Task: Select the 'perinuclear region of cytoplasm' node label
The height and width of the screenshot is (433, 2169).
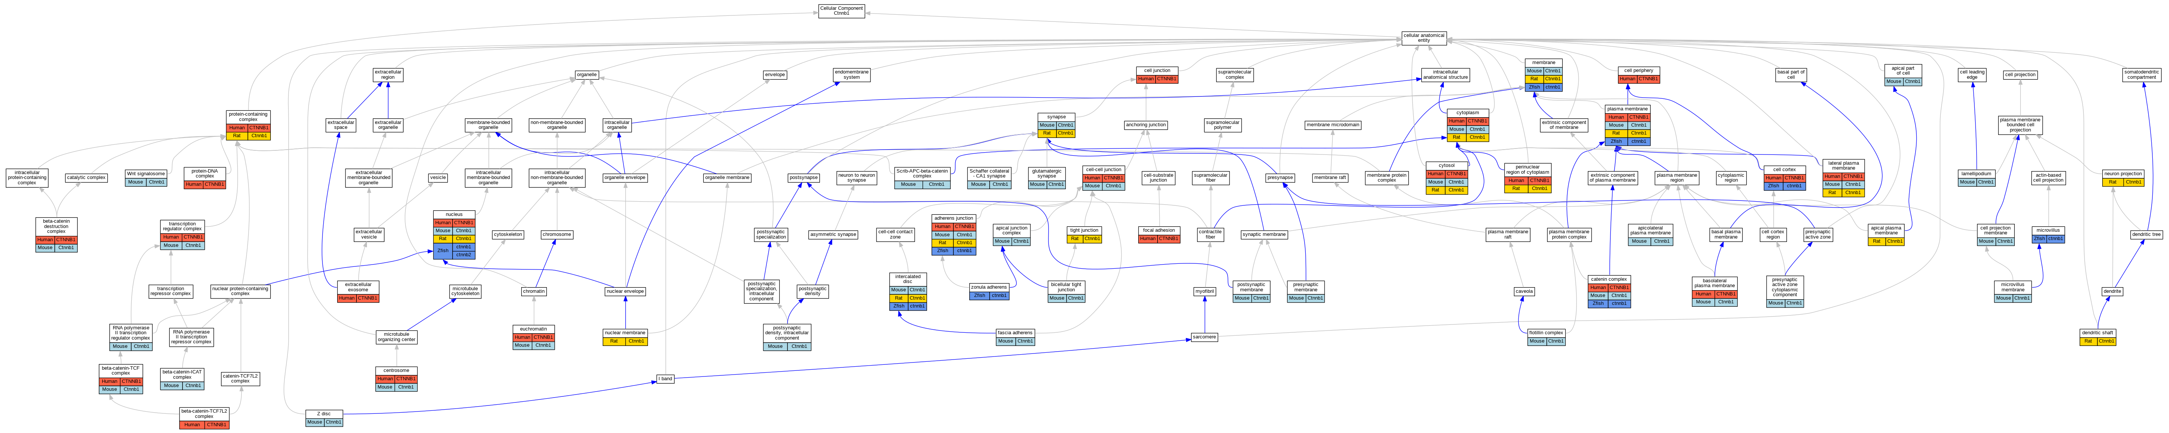Action: 1527,170
